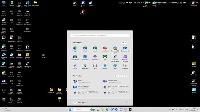Select Radmin VPN desktop shortcut
This screenshot has width=200, height=112.
pos(4,64)
